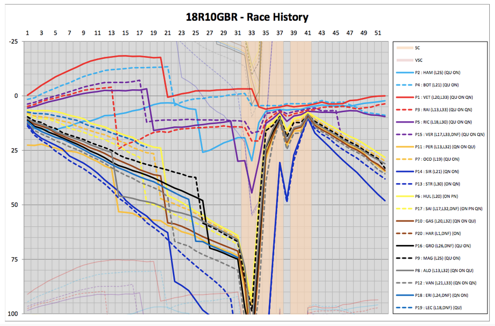Click the VSC legend color swatch
The height and width of the screenshot is (326, 495).
tap(403, 60)
